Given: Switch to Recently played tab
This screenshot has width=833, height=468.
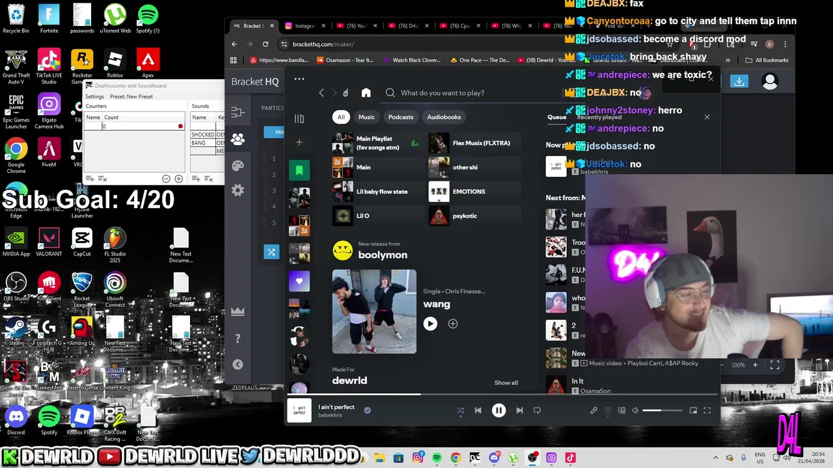Looking at the screenshot, I should (599, 118).
